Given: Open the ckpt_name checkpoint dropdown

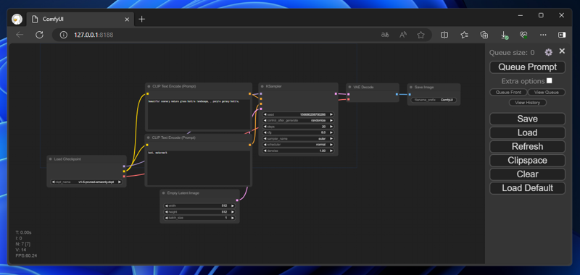Looking at the screenshot, I should pyautogui.click(x=86, y=182).
